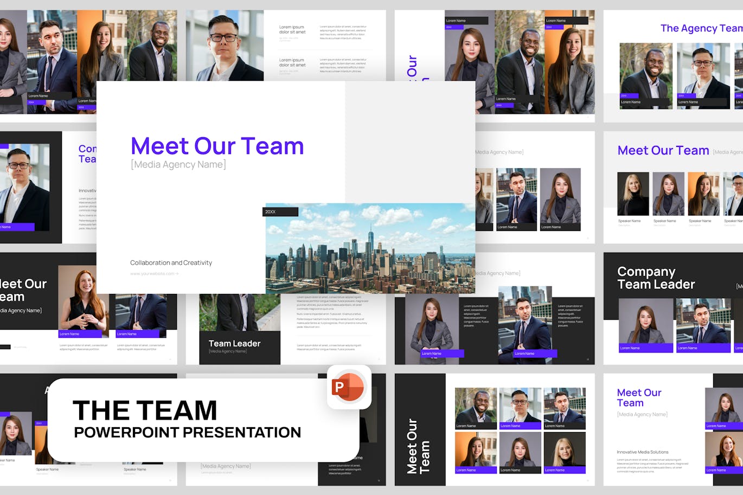Viewport: 743px width, 495px height.
Task: Click the second 'Lorem ipsum dolor sit amet' heading
Action: pyautogui.click(x=292, y=62)
